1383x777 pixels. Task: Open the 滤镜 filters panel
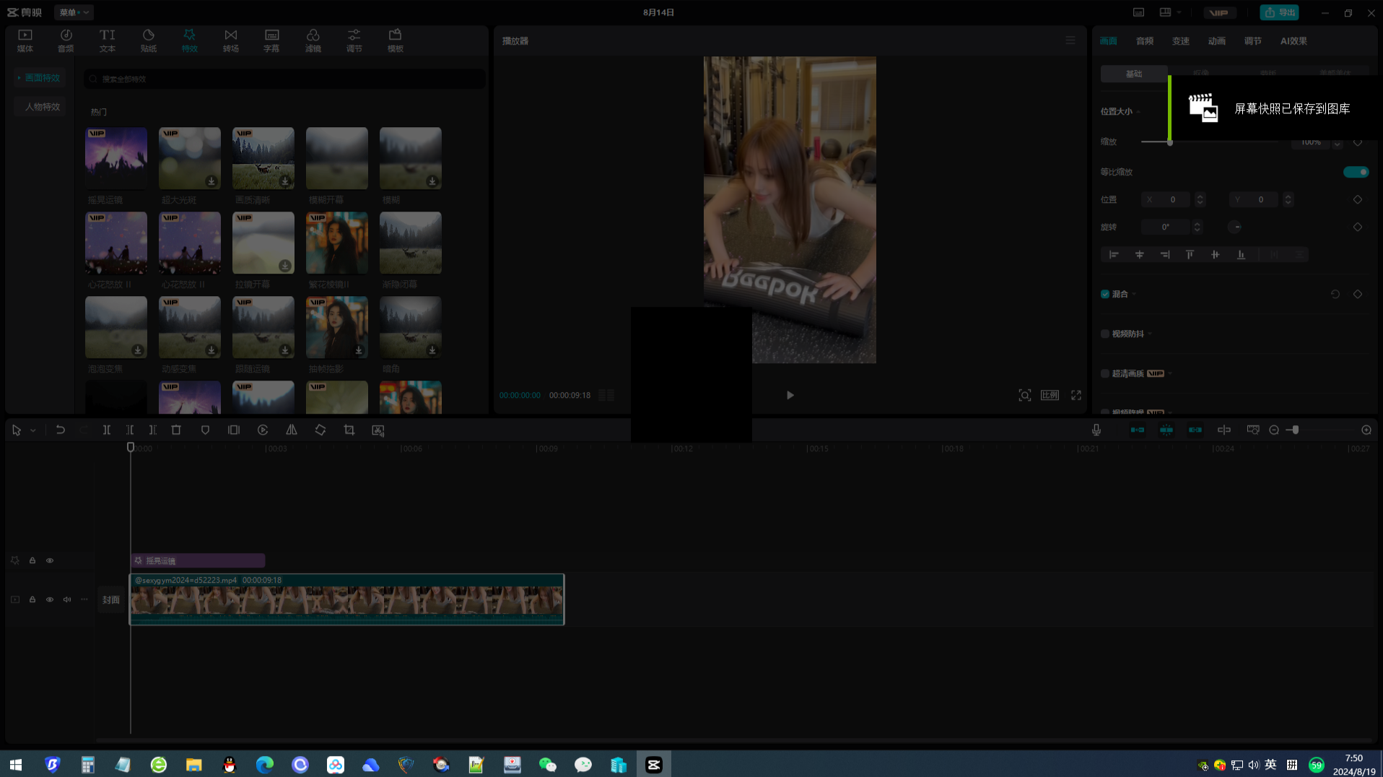pos(313,40)
